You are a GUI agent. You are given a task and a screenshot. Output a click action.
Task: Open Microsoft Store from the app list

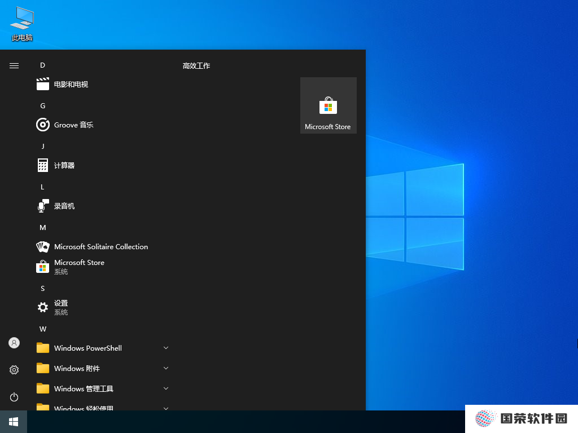103,267
